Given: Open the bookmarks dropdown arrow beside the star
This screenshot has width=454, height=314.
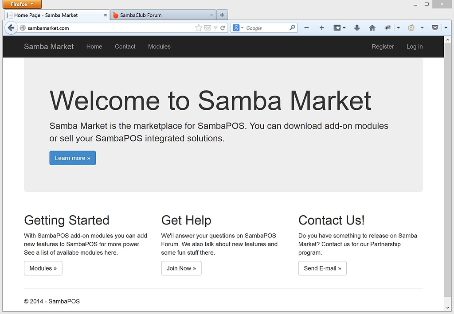Looking at the screenshot, I should click(x=215, y=27).
